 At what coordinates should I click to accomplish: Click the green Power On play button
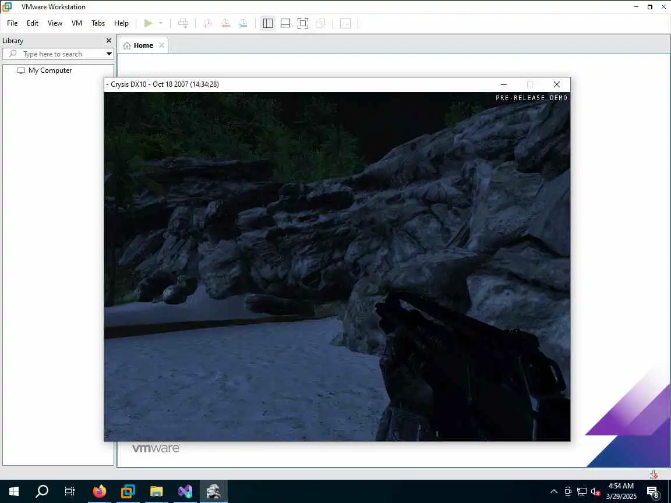148,23
